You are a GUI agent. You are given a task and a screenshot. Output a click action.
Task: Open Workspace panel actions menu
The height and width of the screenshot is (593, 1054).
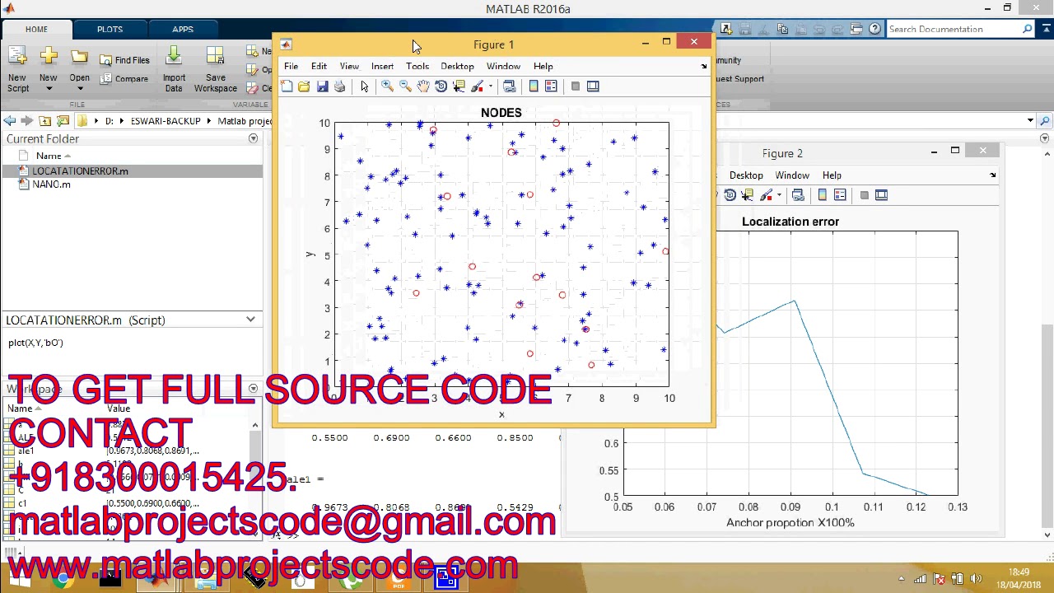click(253, 388)
